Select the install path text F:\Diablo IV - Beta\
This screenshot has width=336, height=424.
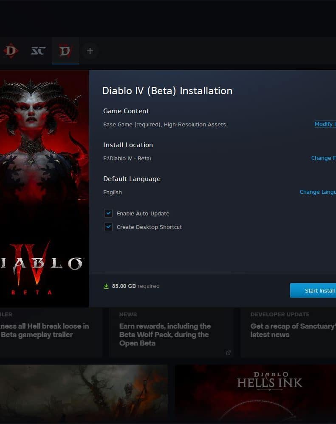point(127,159)
